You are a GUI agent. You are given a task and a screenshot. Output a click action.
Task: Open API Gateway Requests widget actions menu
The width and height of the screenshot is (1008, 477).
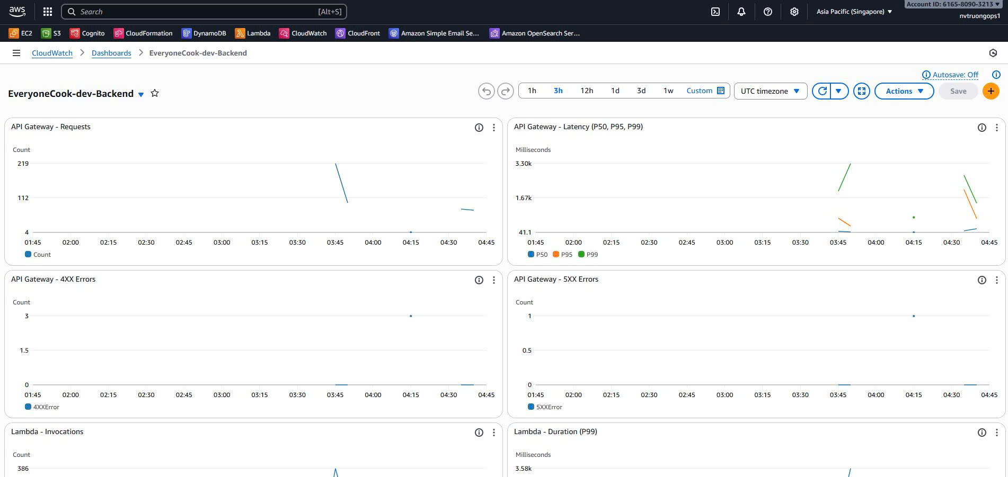coord(494,128)
